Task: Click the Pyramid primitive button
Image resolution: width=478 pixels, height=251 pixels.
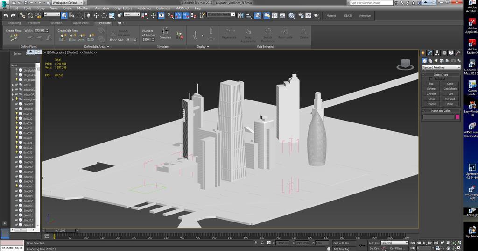Action: [450, 99]
